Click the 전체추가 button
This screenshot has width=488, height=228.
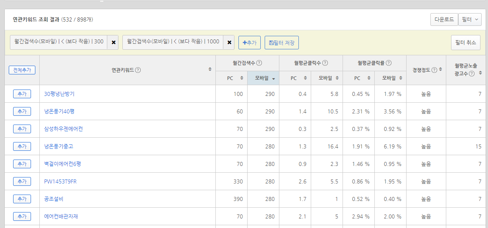pyautogui.click(x=22, y=70)
